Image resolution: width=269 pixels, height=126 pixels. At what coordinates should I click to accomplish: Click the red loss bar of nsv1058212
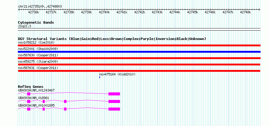tap(139, 45)
